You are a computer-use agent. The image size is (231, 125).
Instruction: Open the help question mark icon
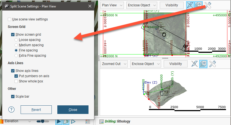[11, 110]
